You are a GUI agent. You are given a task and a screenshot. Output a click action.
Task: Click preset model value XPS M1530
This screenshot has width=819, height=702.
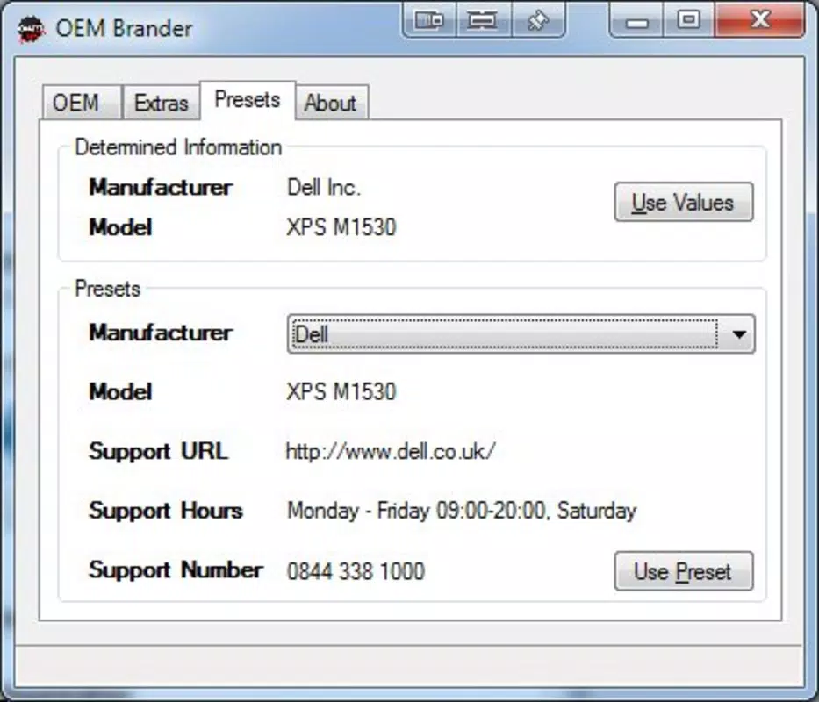pyautogui.click(x=341, y=391)
